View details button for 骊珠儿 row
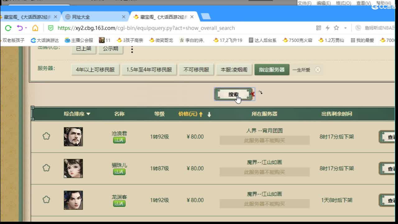The width and height of the screenshot is (398, 224). tap(387, 169)
